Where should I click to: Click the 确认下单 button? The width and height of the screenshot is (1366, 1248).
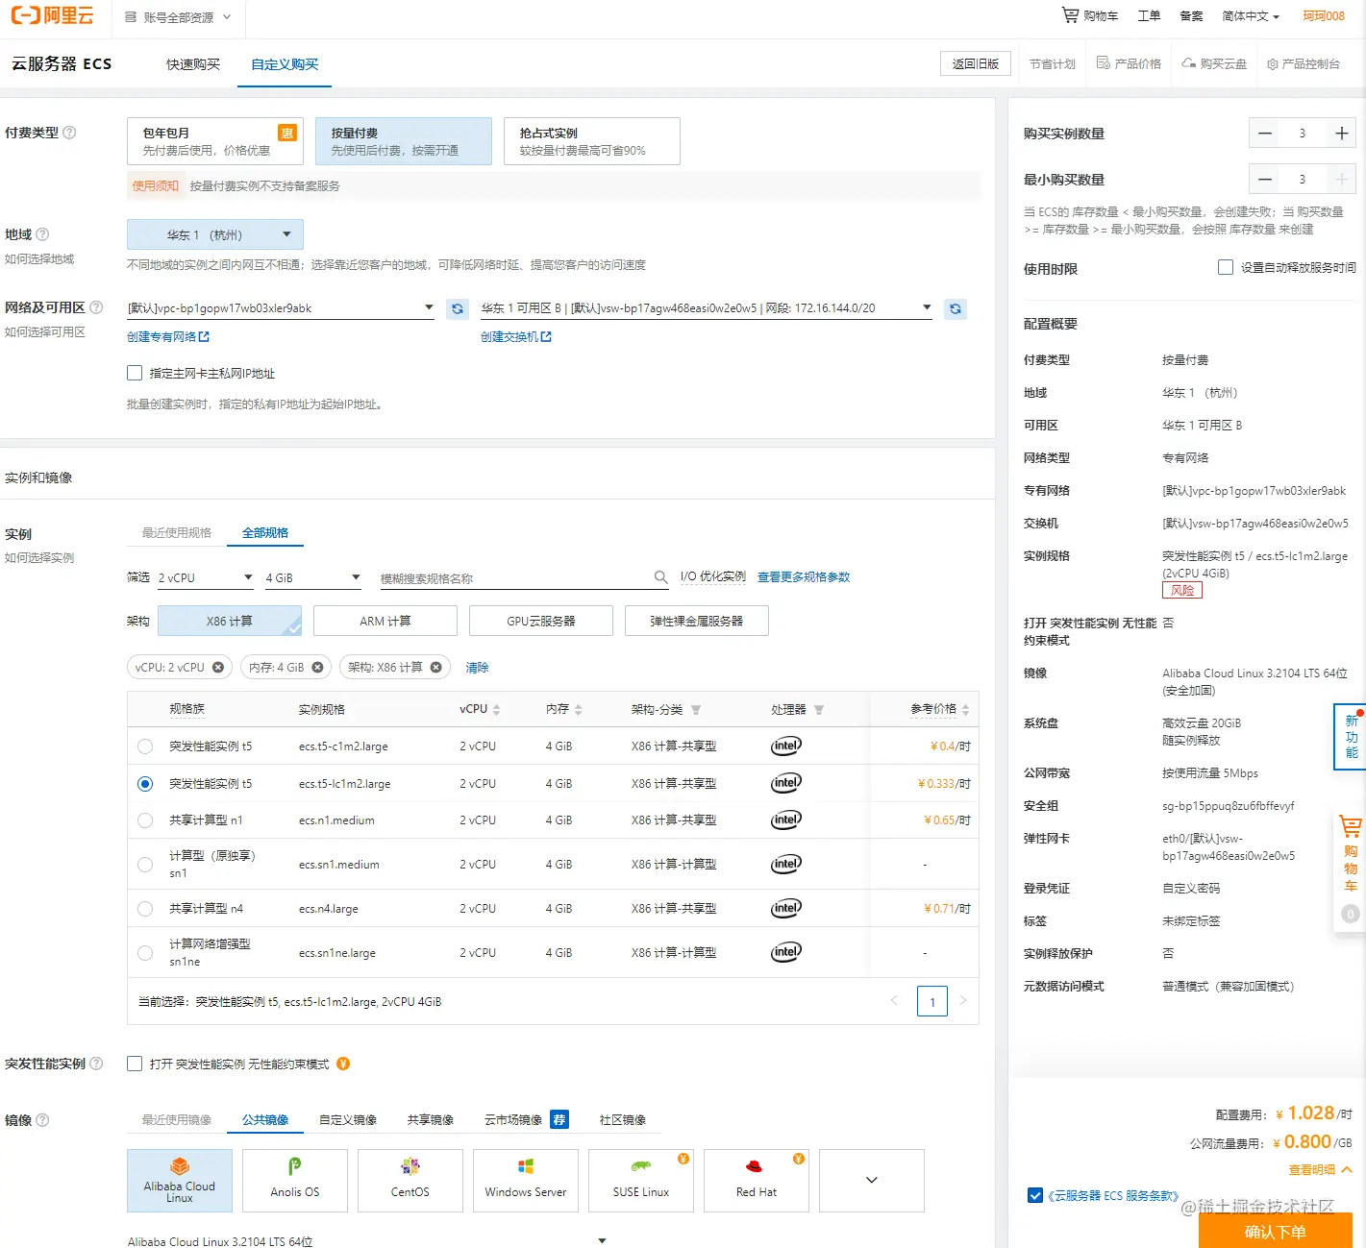tap(1276, 1231)
